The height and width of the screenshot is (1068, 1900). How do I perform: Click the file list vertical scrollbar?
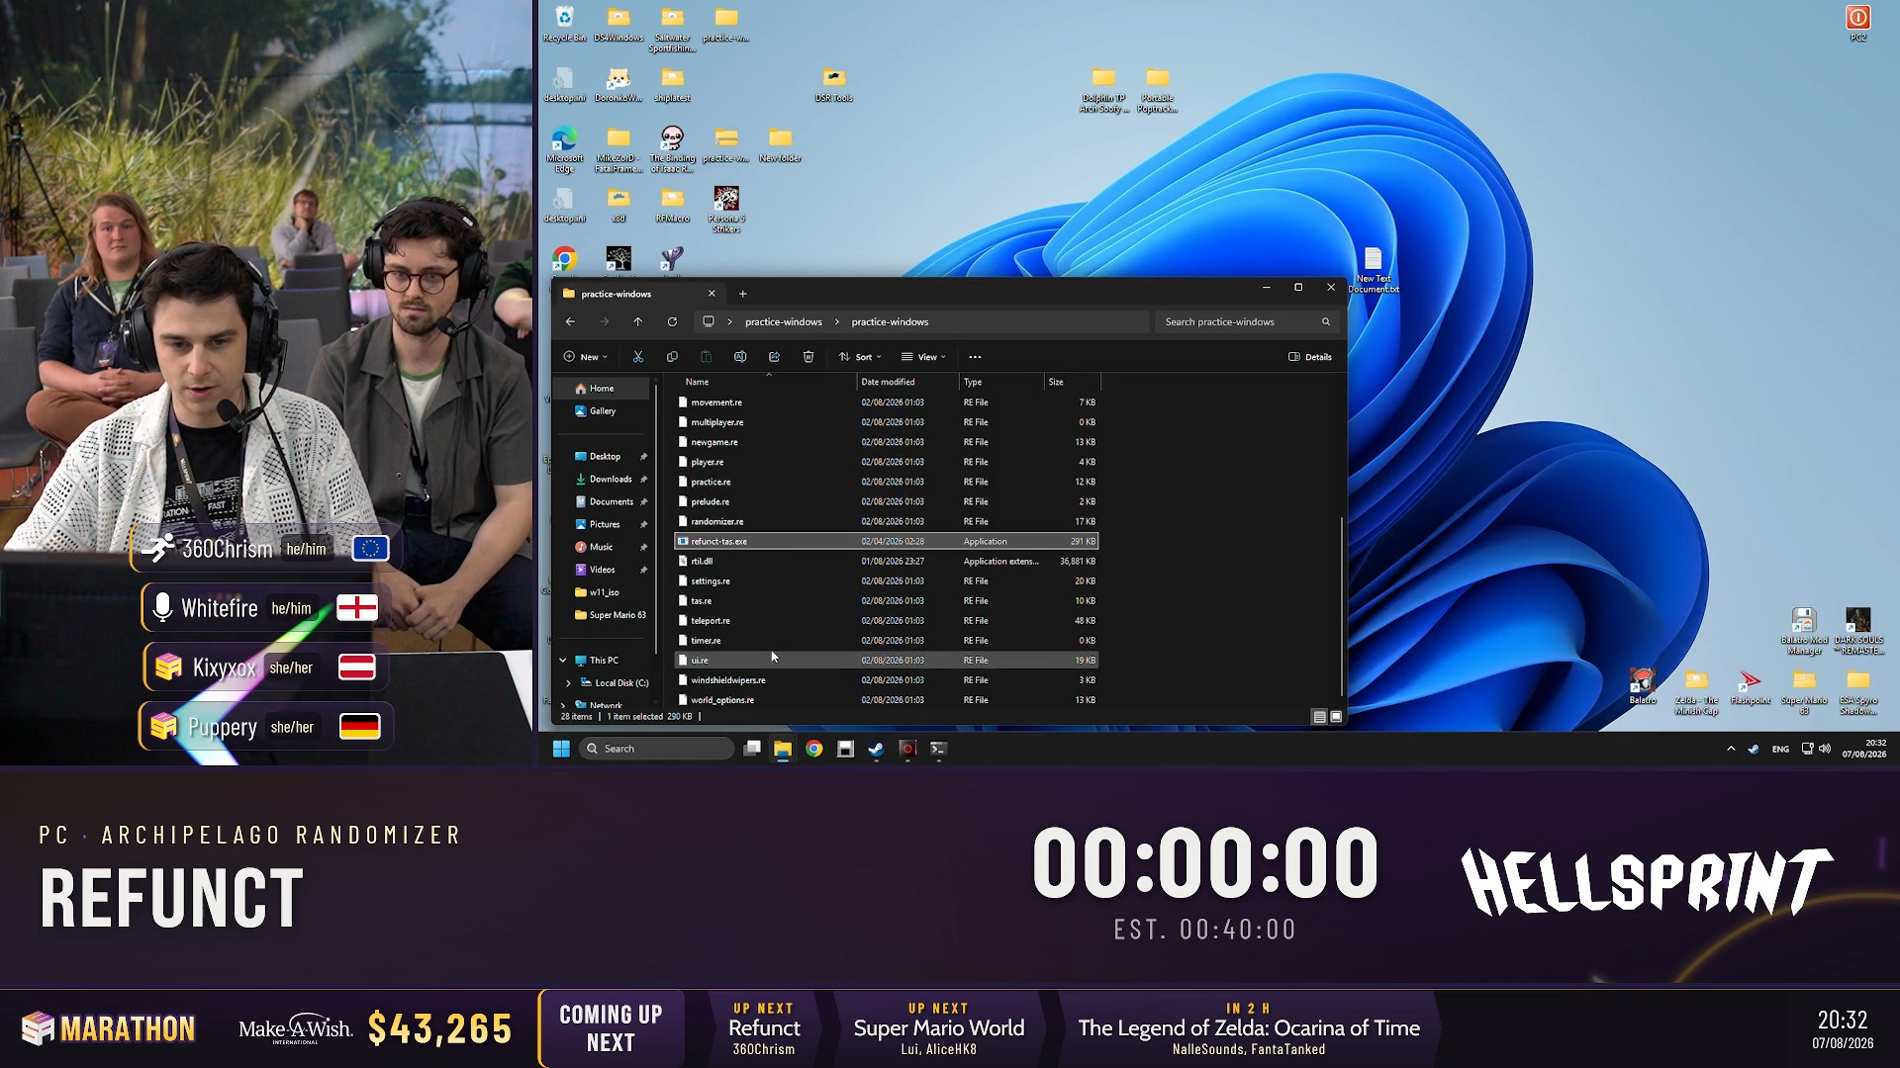pyautogui.click(x=1342, y=605)
